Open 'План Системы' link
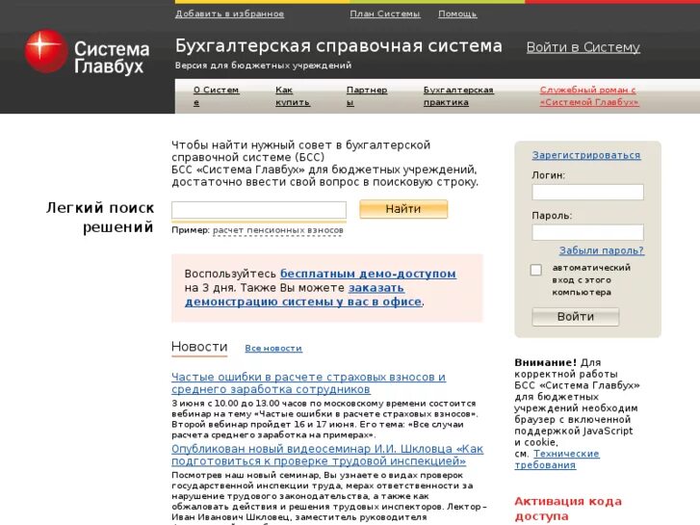This screenshot has height=525, width=700. [x=385, y=13]
